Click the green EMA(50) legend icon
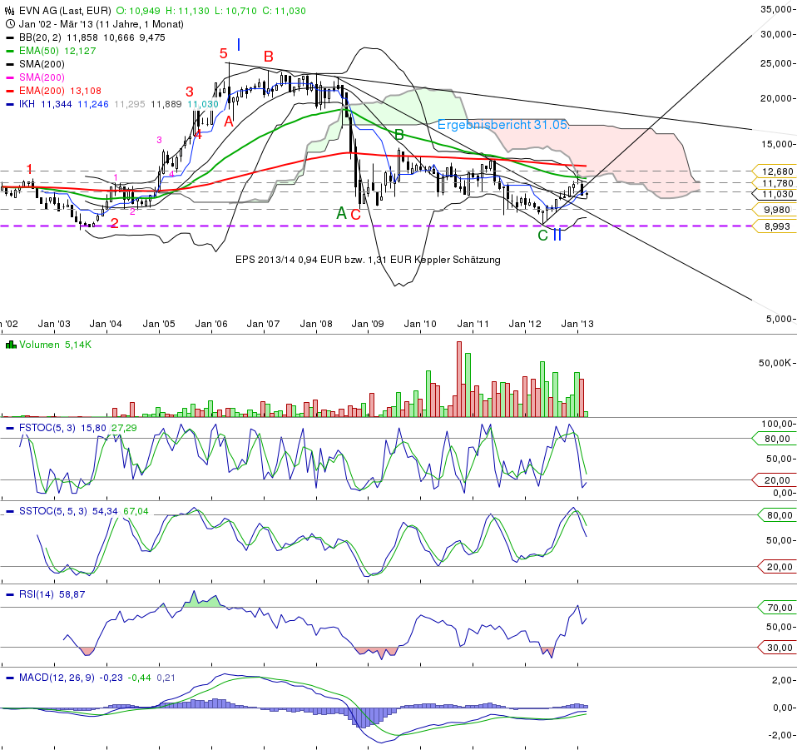797x750 pixels. 9,50
